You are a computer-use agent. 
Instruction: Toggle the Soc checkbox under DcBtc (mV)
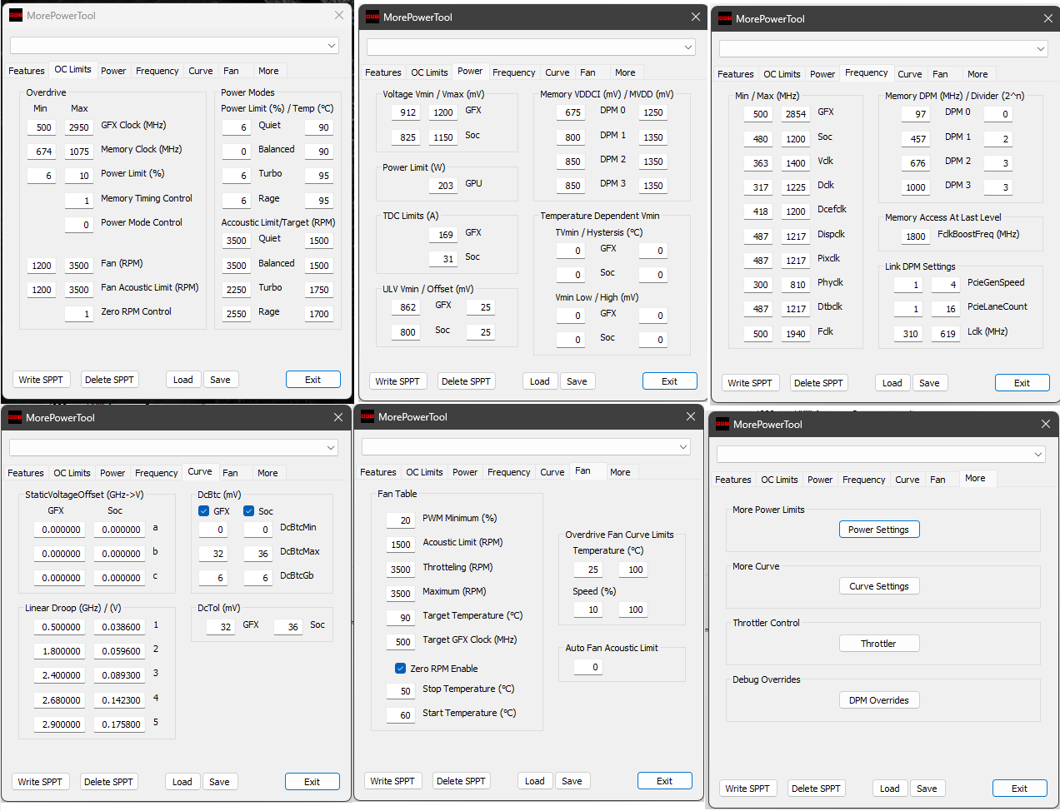pos(248,511)
